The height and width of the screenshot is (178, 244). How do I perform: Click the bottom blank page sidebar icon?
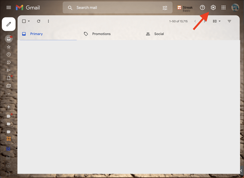coord(8,173)
